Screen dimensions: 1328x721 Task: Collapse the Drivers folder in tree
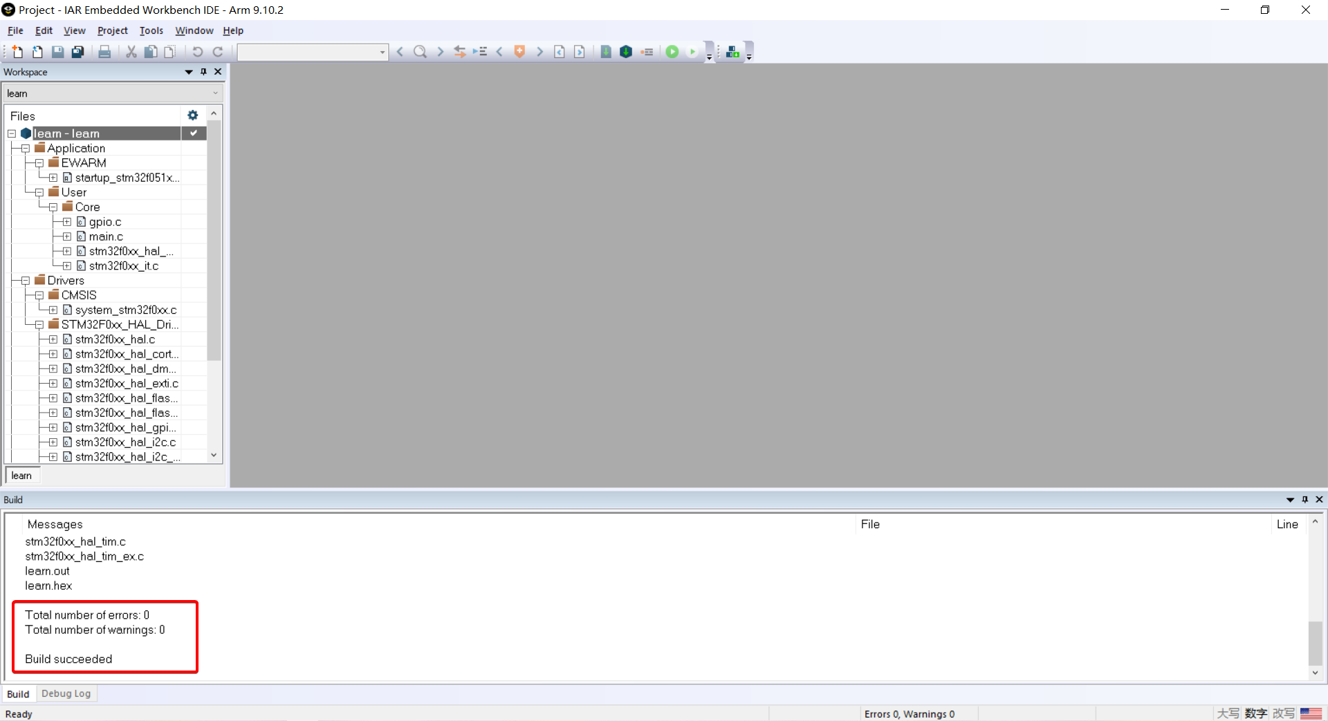[x=26, y=281]
